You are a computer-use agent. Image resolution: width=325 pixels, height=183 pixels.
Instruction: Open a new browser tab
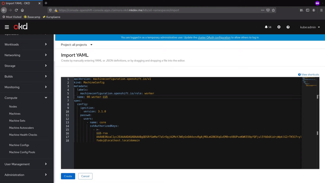point(46,3)
